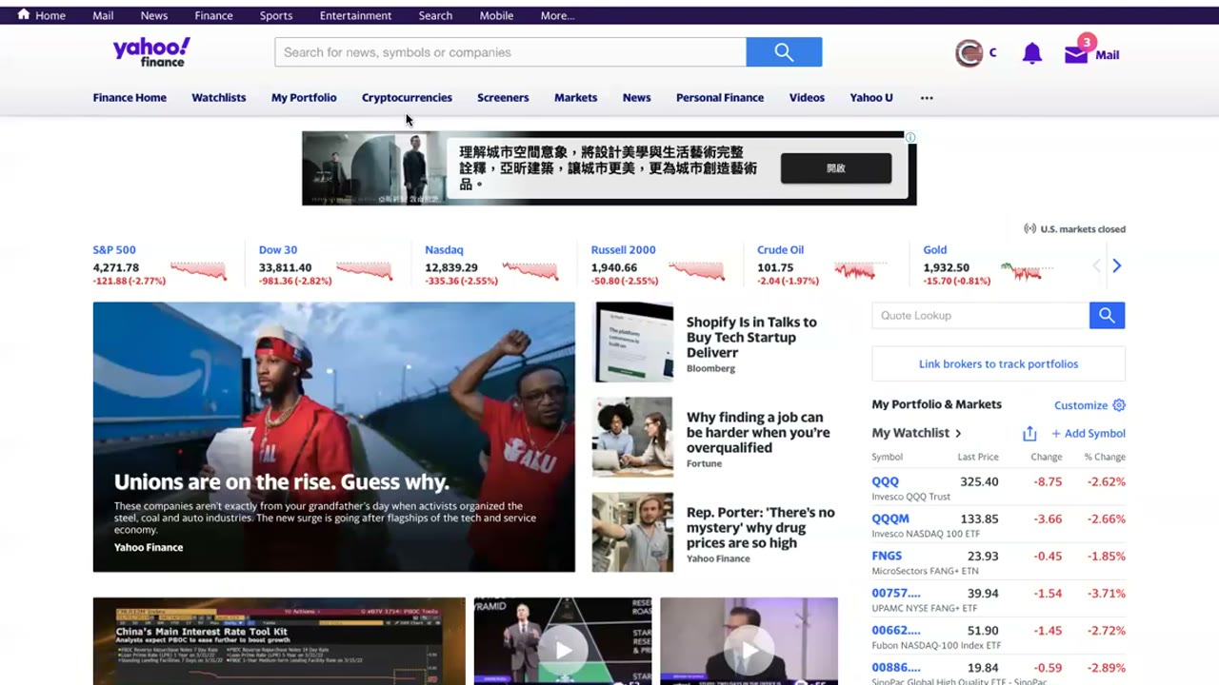Click the blue search magnifier button
1219x685 pixels.
(x=784, y=52)
